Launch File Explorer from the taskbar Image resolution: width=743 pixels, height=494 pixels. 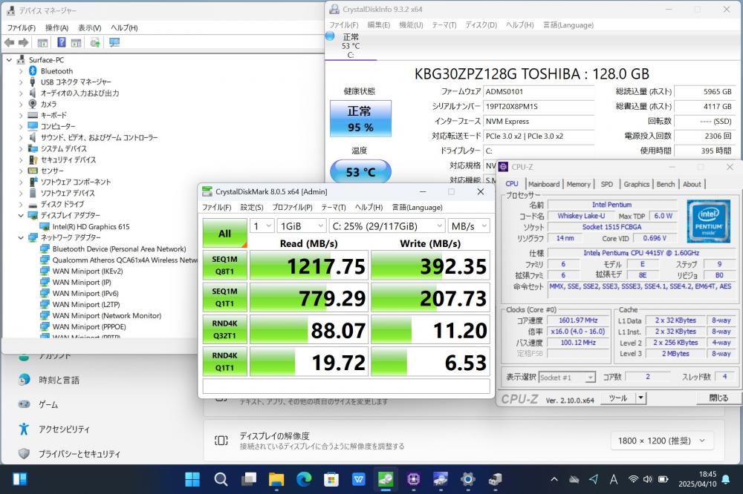[276, 479]
